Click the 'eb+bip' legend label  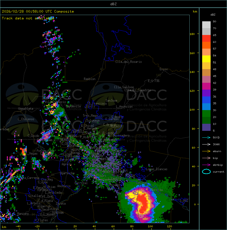coord(218,165)
